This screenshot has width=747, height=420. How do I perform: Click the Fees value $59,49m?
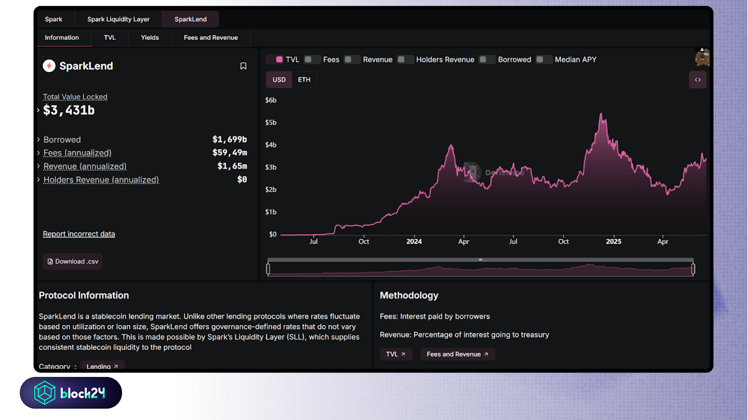(230, 153)
